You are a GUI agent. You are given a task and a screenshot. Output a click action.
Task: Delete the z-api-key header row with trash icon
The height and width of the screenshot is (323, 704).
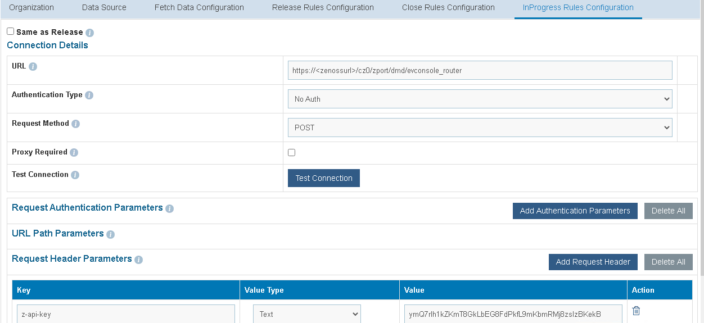tap(636, 311)
